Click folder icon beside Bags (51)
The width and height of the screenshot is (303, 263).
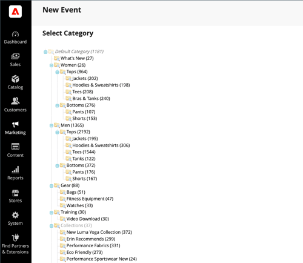63,192
